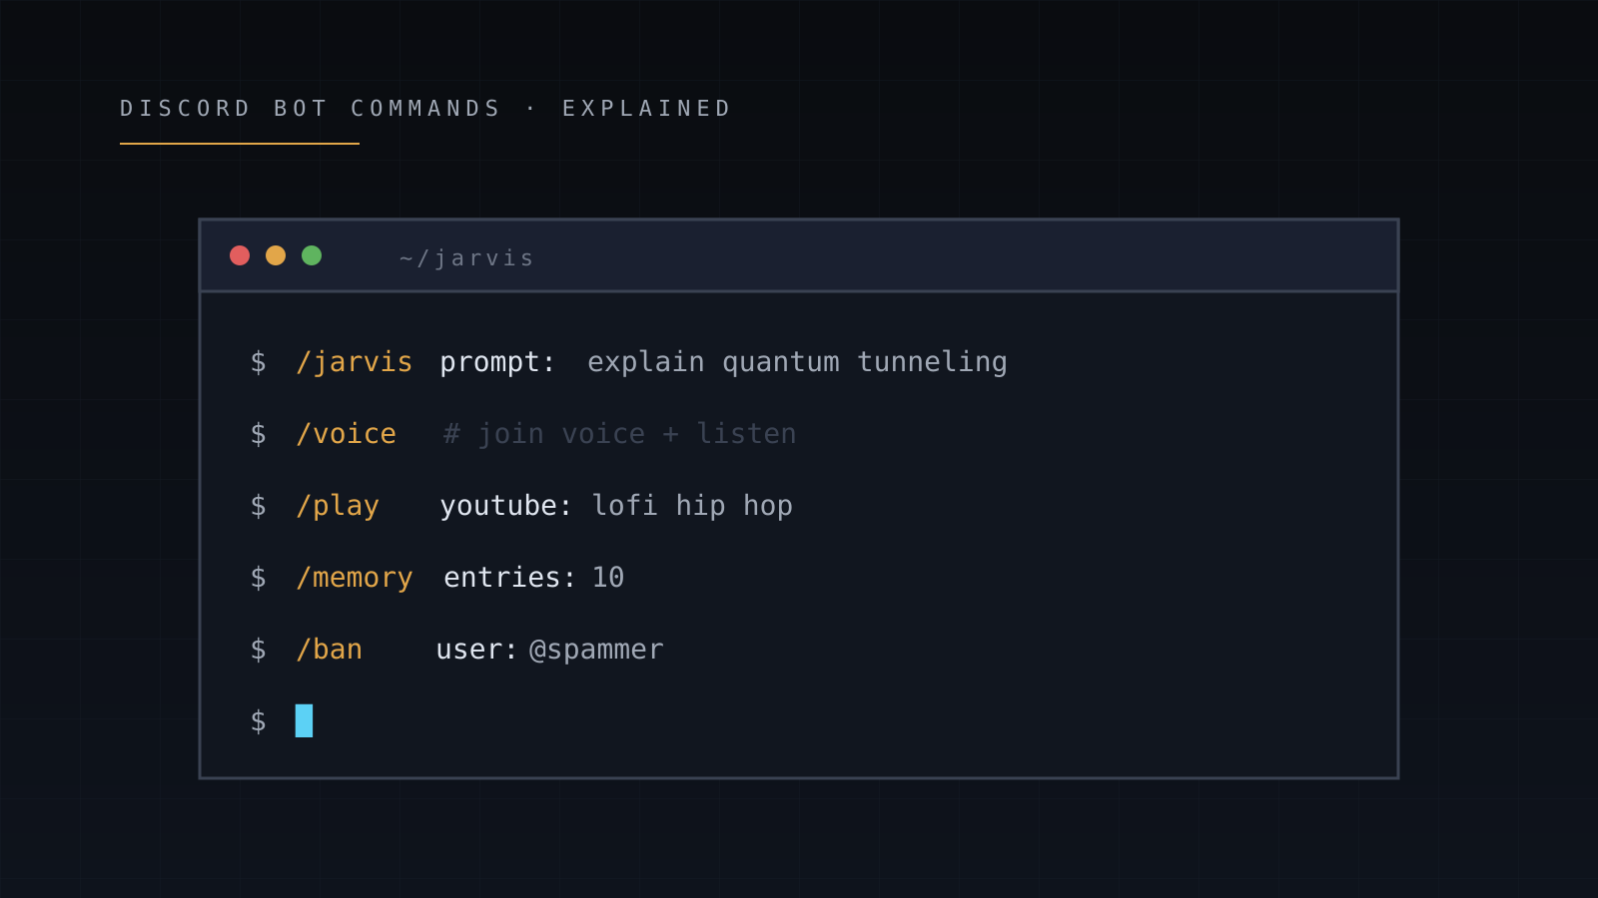
Task: Select the /play command text
Action: pos(338,506)
